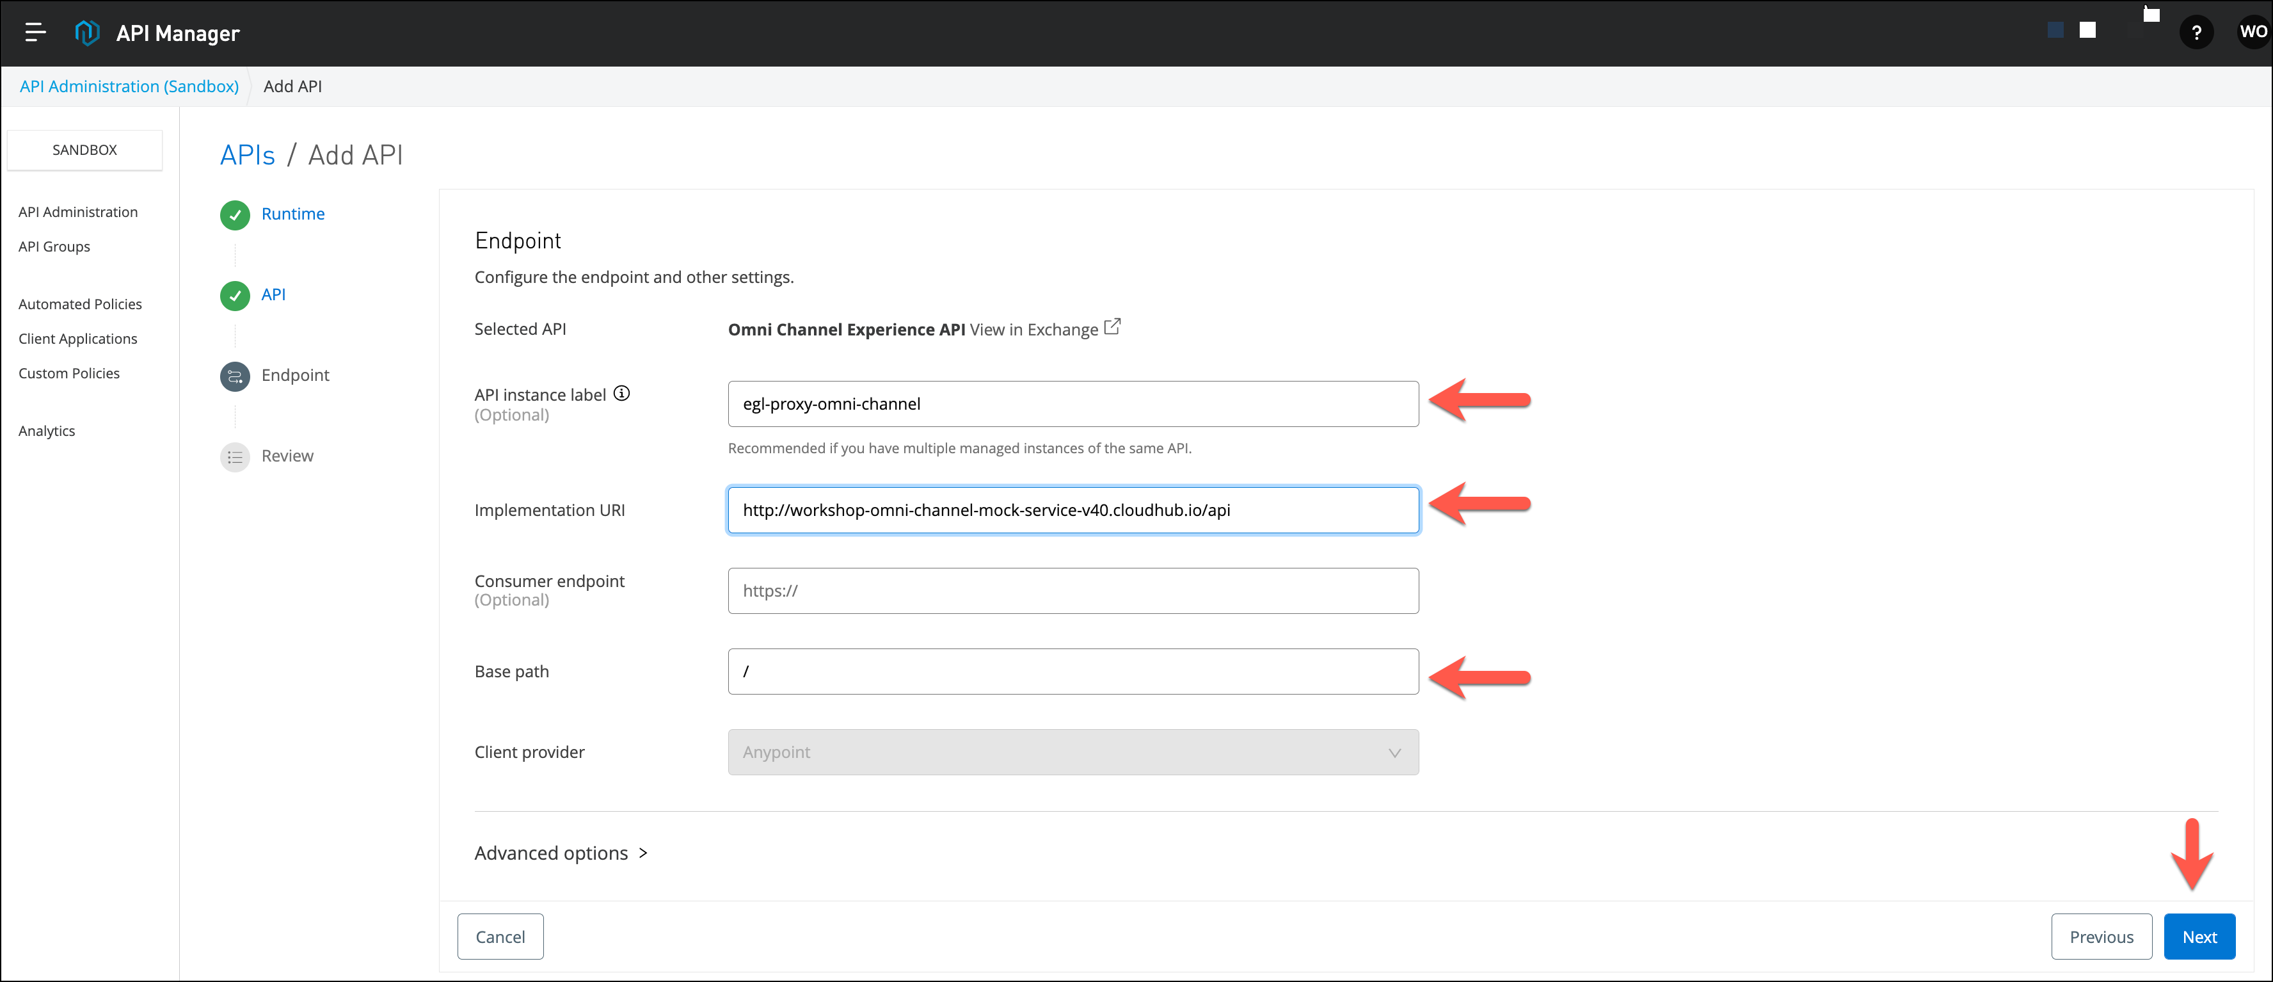This screenshot has width=2273, height=982.
Task: Click the APIs heading link
Action: 247,156
